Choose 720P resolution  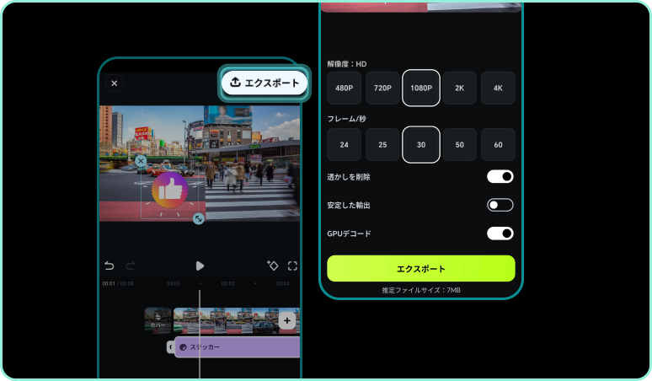(x=382, y=89)
